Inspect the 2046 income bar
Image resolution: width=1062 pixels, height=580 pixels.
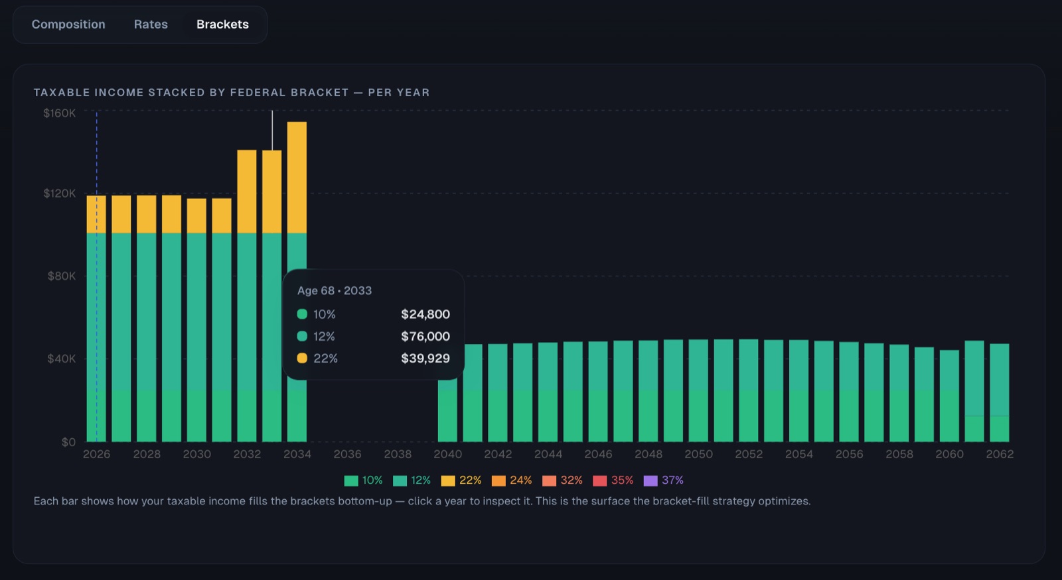point(598,392)
